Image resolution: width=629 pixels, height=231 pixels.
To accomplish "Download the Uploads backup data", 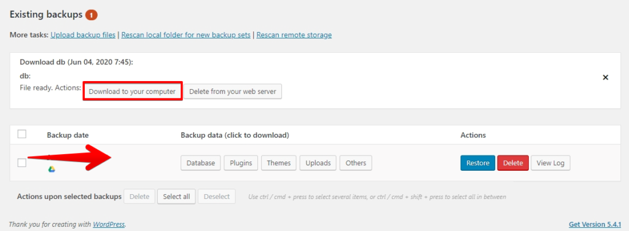I will [x=318, y=163].
